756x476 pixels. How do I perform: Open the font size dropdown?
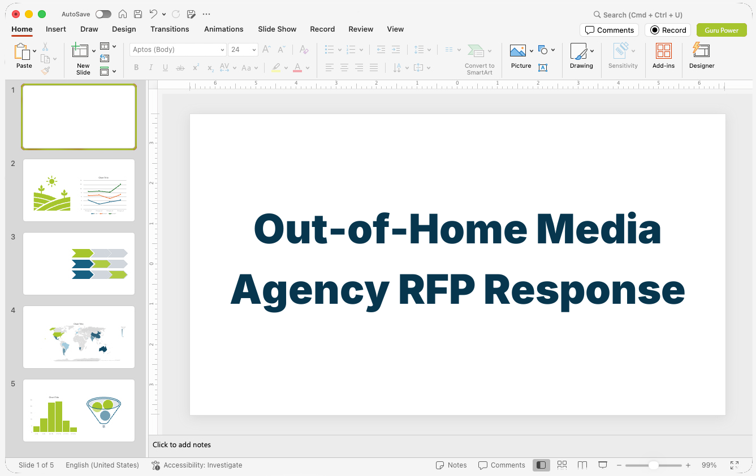[x=254, y=50]
